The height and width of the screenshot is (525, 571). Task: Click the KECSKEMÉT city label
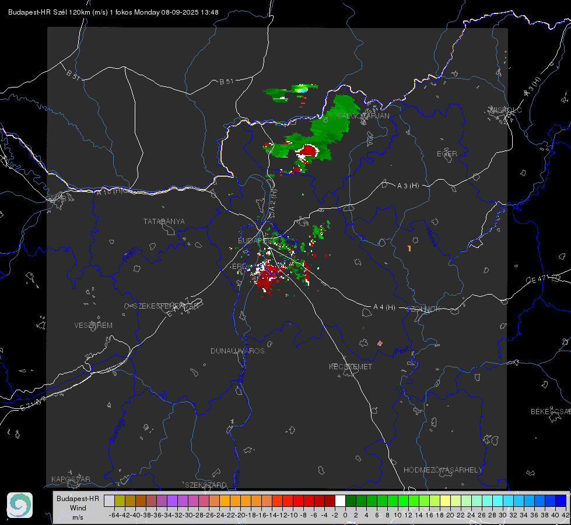coord(351,367)
